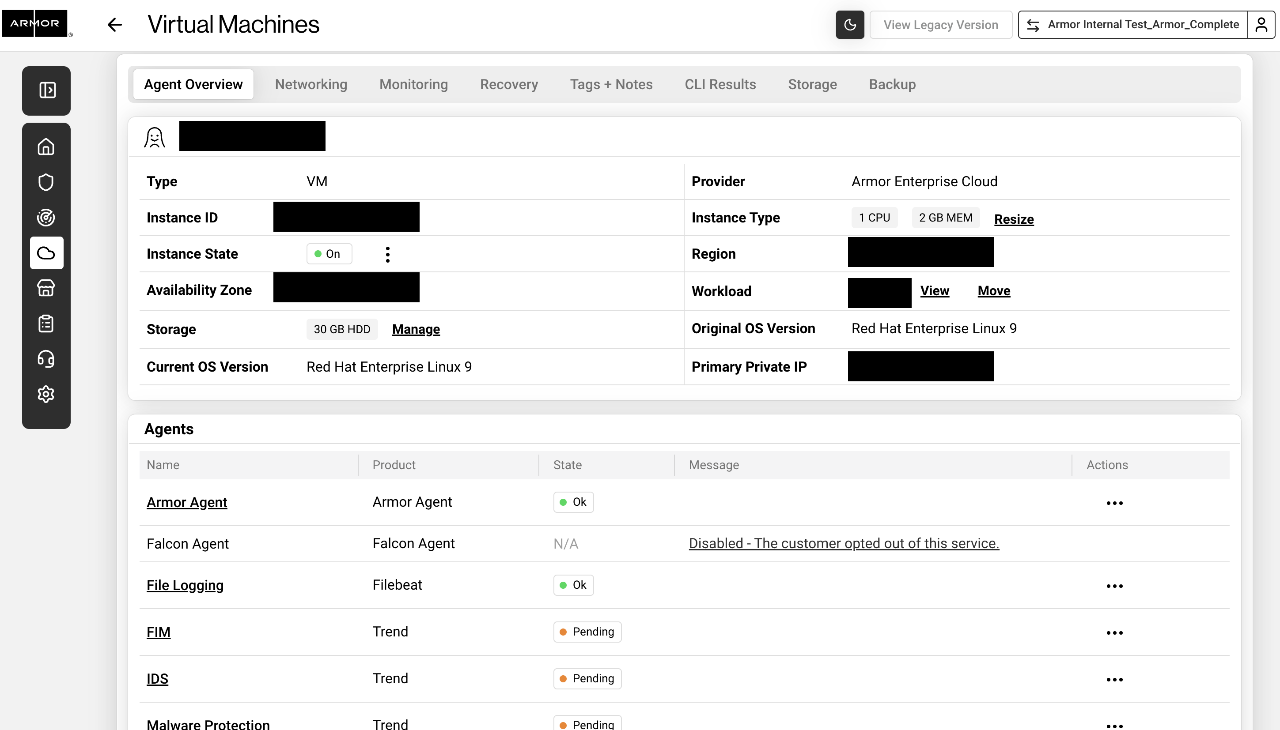The image size is (1280, 730).
Task: Click the user profile icon
Action: pyautogui.click(x=1261, y=25)
